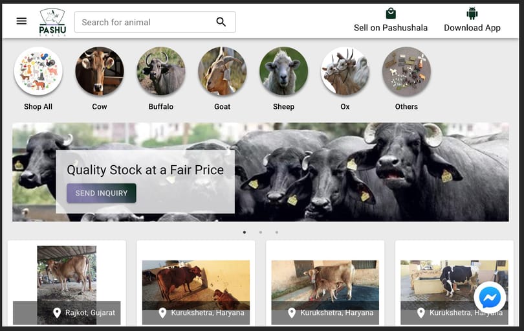Select the Sheep category

coord(284,71)
